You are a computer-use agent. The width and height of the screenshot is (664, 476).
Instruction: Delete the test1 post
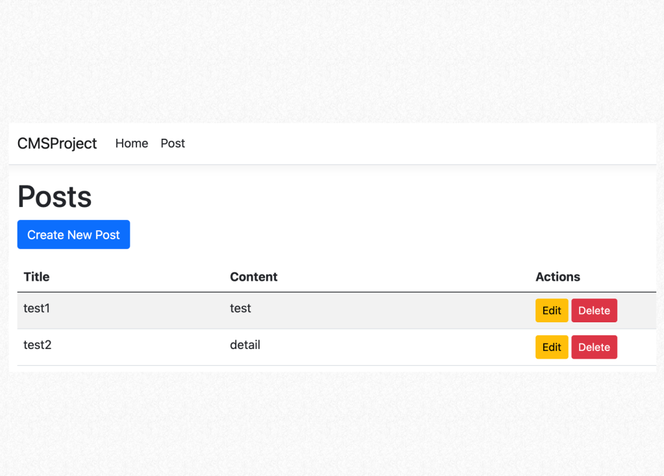tap(594, 311)
